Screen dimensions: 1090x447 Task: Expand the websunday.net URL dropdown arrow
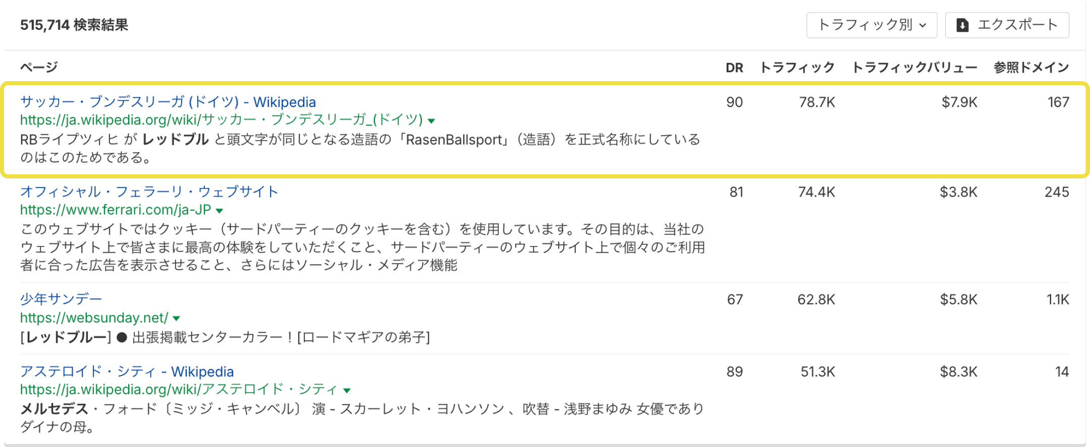coord(177,318)
